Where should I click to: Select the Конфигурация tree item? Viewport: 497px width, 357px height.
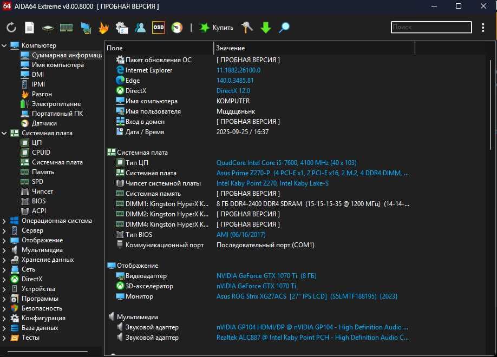coord(38,318)
